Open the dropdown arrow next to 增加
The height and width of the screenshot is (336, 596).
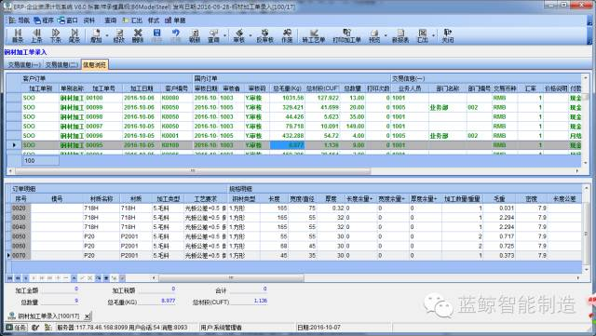point(107,35)
